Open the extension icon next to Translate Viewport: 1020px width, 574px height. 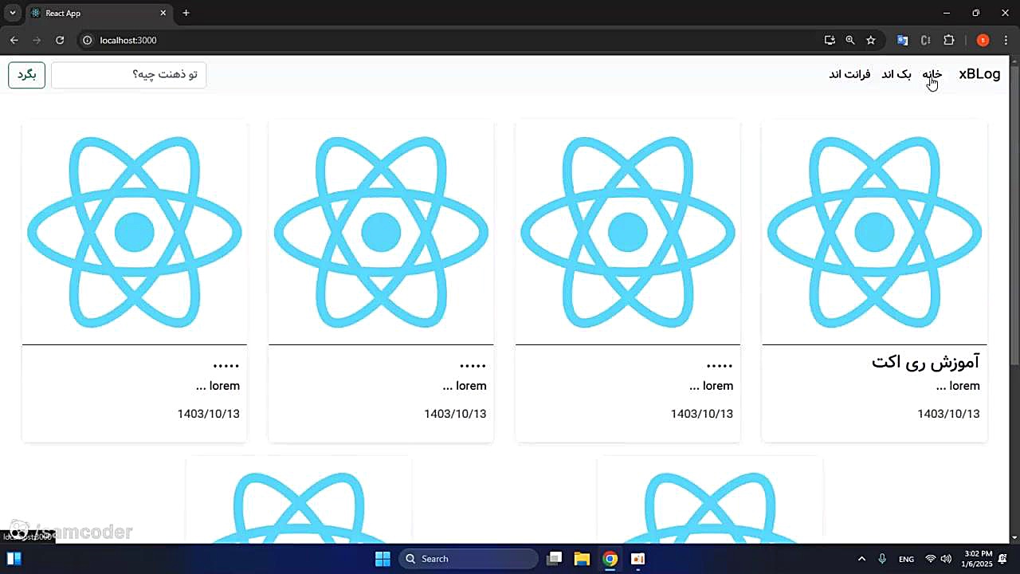(925, 40)
